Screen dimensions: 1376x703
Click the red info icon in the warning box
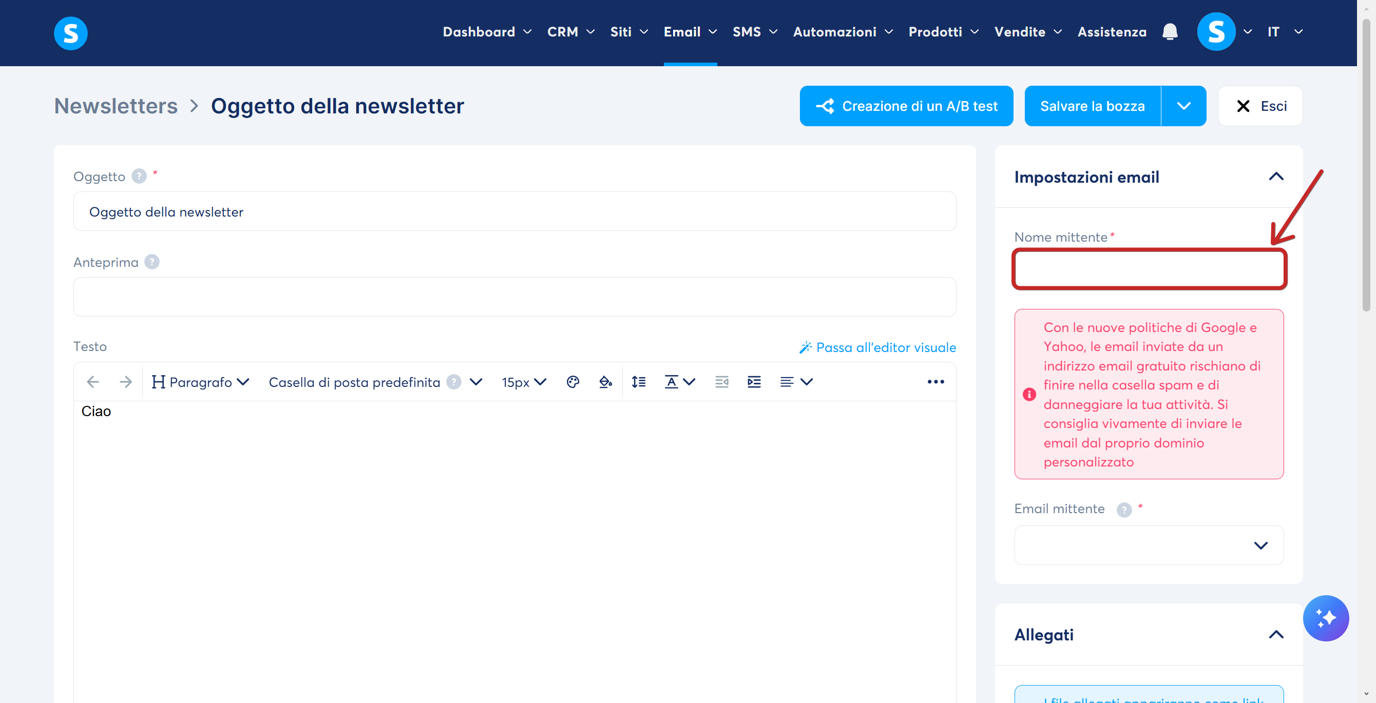click(x=1029, y=395)
